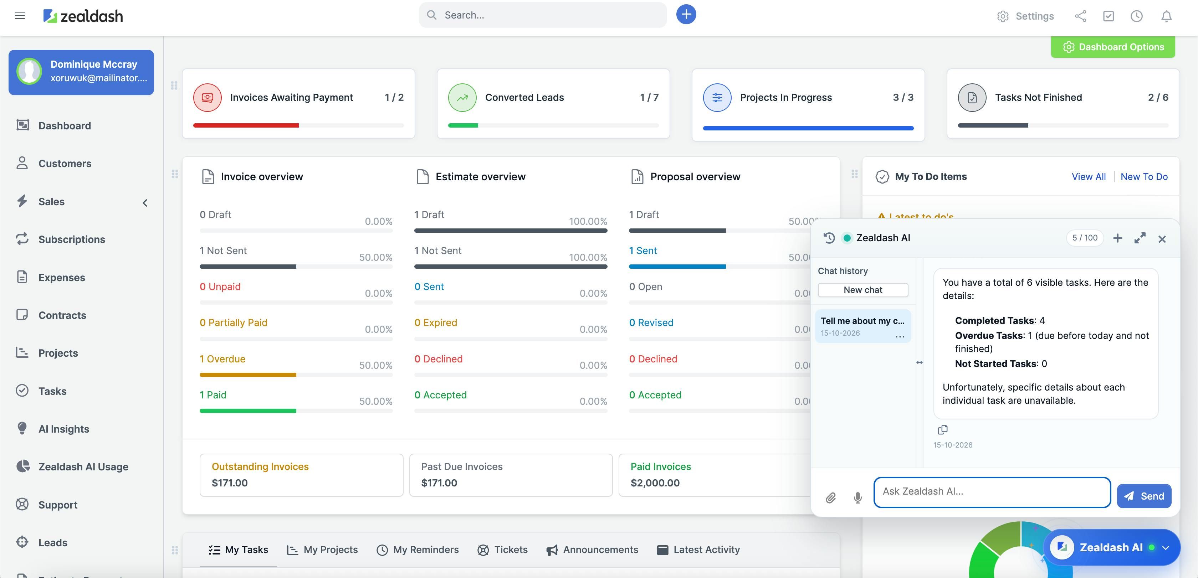Collapse the Zealdash AI floating launcher
1198x578 pixels.
point(1166,548)
